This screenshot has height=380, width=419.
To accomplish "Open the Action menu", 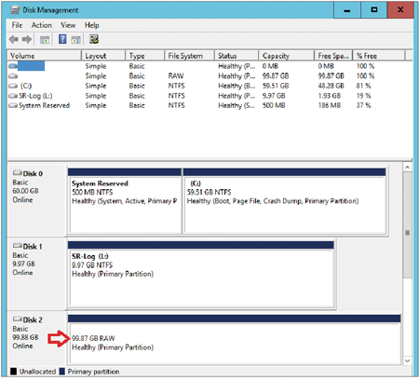I will coord(42,25).
